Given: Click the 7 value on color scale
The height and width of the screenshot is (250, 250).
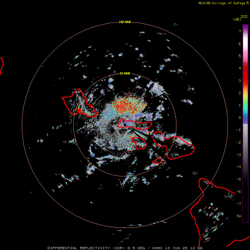Looking at the screenshot, I should (x=240, y=31).
